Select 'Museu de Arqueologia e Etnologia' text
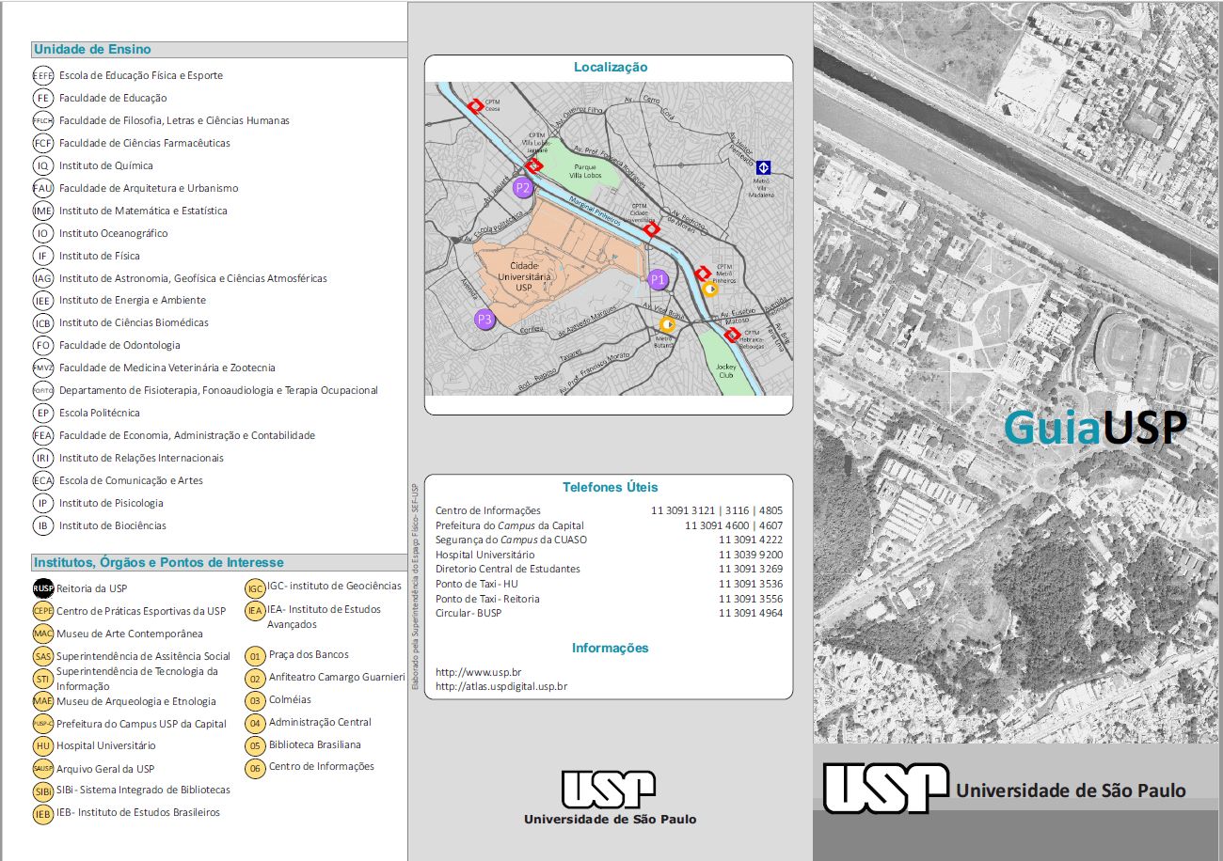The width and height of the screenshot is (1223, 861). tap(136, 701)
